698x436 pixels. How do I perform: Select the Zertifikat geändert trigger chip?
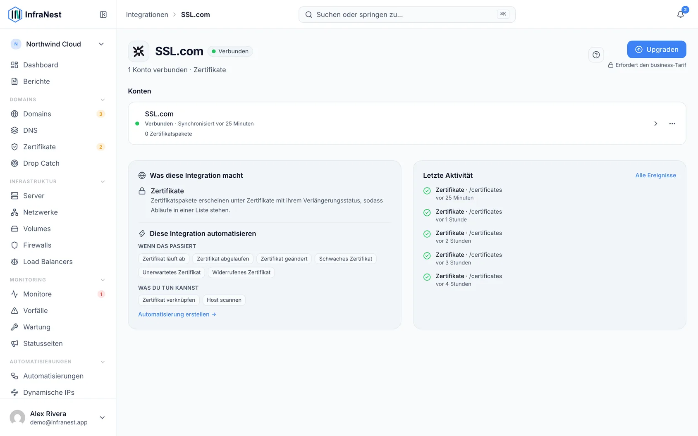284,259
